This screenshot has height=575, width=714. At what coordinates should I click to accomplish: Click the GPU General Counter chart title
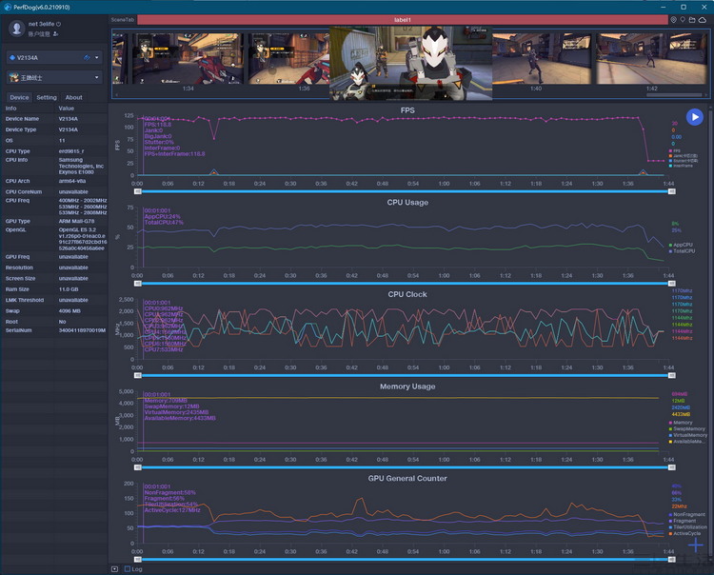(407, 479)
